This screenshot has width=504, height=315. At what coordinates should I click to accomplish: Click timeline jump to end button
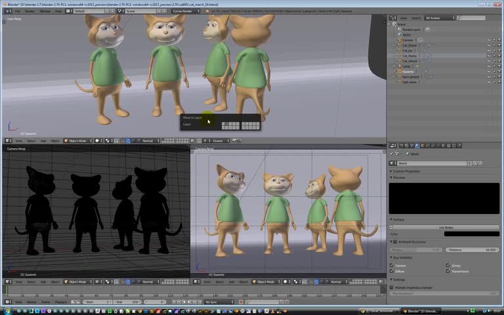[x=199, y=302]
